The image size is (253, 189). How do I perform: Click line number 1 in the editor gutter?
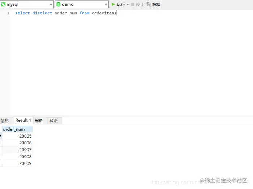point(8,13)
